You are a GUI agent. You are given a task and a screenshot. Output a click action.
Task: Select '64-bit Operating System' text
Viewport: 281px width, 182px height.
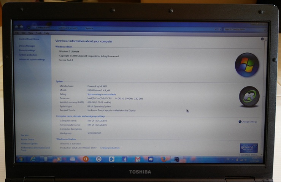tap(99, 106)
